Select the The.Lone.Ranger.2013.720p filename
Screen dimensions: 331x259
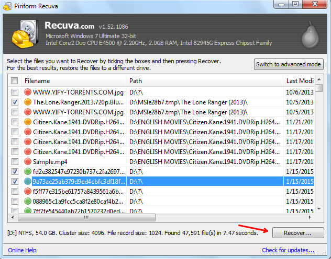pos(79,102)
